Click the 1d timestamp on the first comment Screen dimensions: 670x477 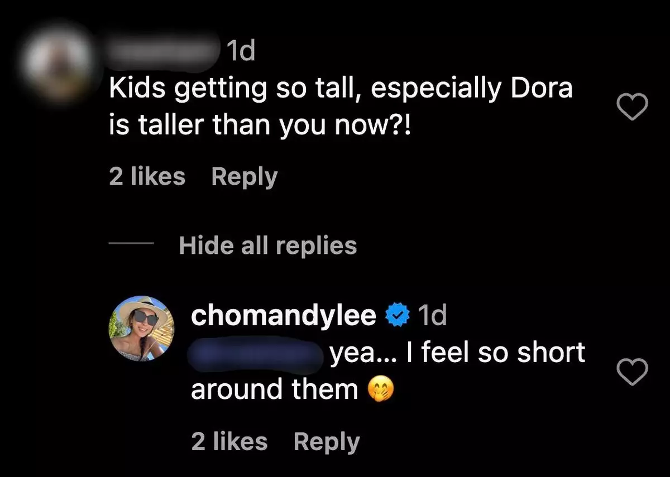pyautogui.click(x=241, y=52)
